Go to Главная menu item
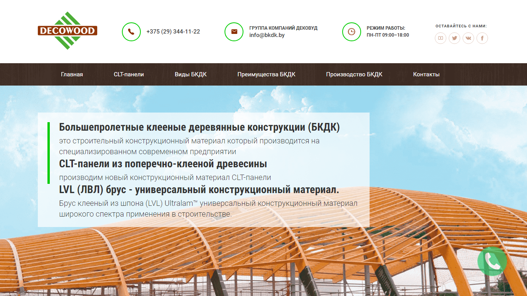The height and width of the screenshot is (296, 527). pos(72,74)
